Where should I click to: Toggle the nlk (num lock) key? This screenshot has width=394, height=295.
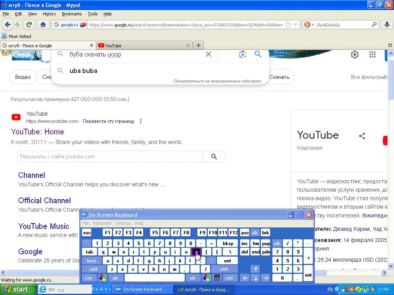(x=277, y=243)
